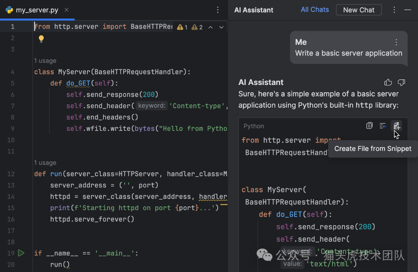Copy the Python snippet to clipboard
This screenshot has width=418, height=272.
coord(369,126)
